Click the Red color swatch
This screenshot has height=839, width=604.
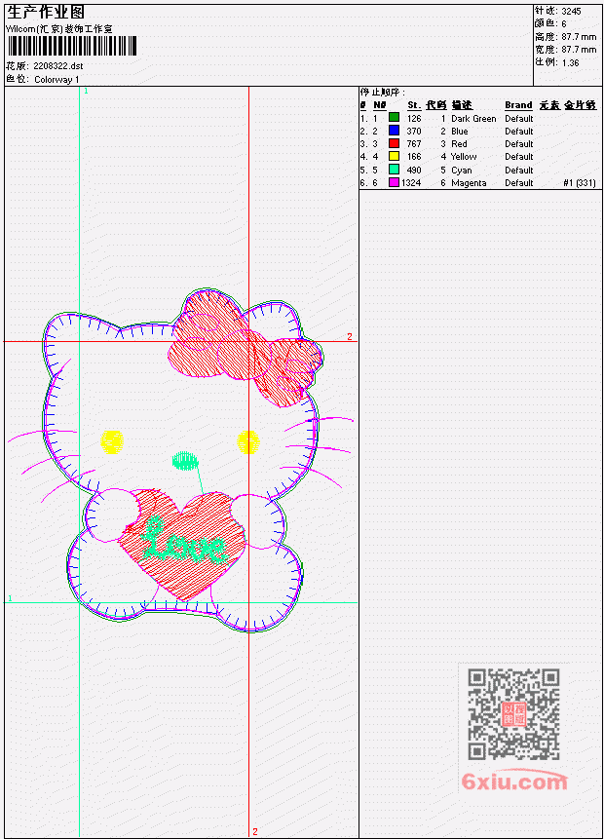(x=394, y=143)
